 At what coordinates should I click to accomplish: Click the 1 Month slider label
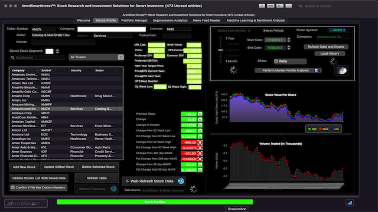pyautogui.click(x=231, y=61)
